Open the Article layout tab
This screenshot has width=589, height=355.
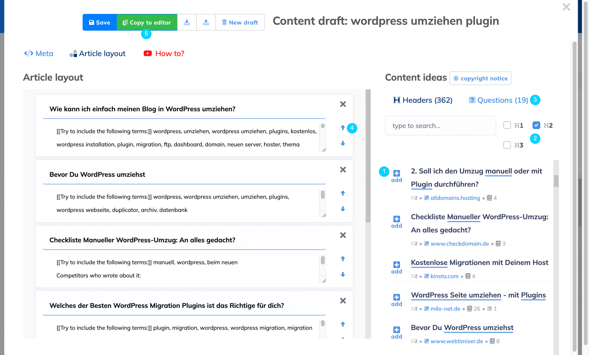click(97, 54)
